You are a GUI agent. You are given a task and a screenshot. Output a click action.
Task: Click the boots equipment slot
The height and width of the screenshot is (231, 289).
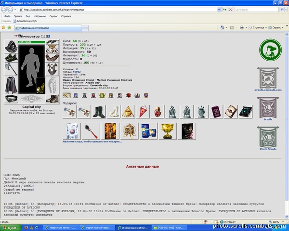(x=52, y=99)
